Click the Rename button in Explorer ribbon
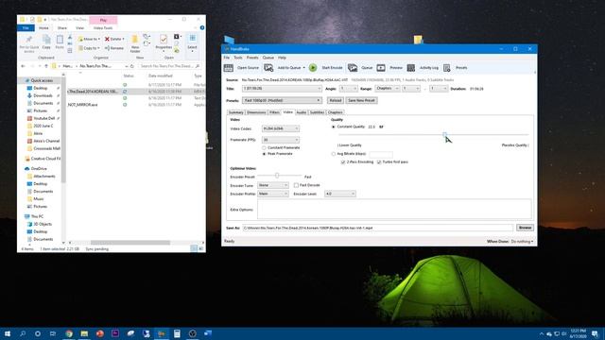This screenshot has width=605, height=340. coord(114,48)
